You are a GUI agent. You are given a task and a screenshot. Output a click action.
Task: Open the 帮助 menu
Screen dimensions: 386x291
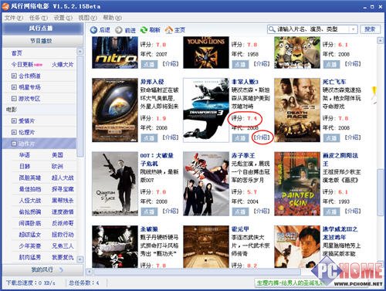tap(112, 18)
